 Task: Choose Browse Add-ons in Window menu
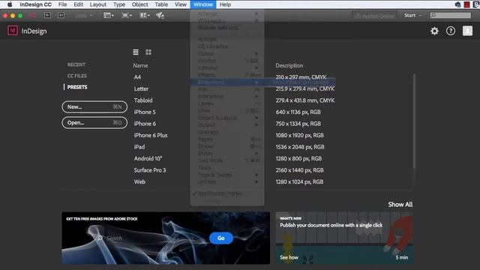pyautogui.click(x=226, y=28)
